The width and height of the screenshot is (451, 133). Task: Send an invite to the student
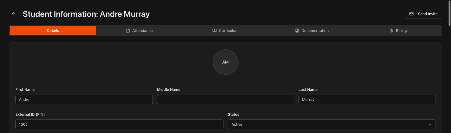pos(423,14)
